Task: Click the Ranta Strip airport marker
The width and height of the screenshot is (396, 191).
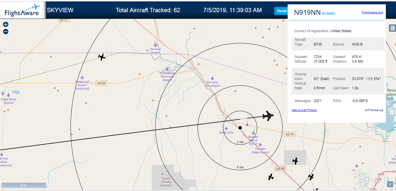Action: (226, 128)
